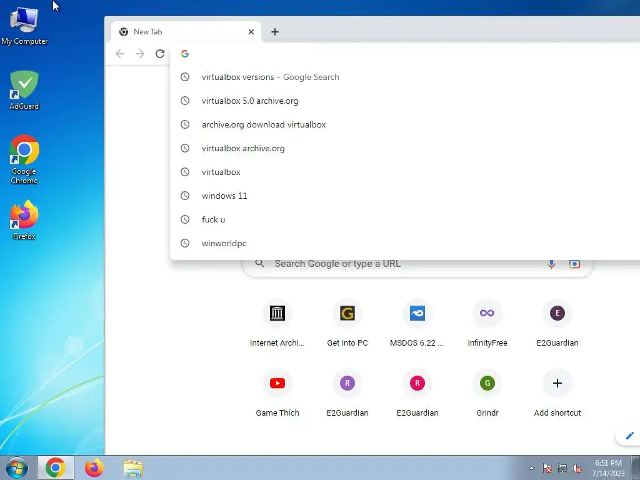Screen dimensions: 640x480
Task: Choose 'windows 11' history suggestion
Action: coord(405,196)
